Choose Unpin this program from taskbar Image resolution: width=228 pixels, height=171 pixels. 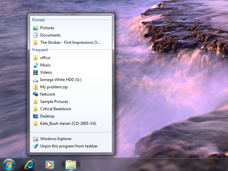tap(69, 146)
